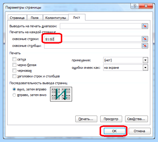This screenshot has height=142, width=158.
Task: Enable the сетка checkbox
Action: [14, 59]
